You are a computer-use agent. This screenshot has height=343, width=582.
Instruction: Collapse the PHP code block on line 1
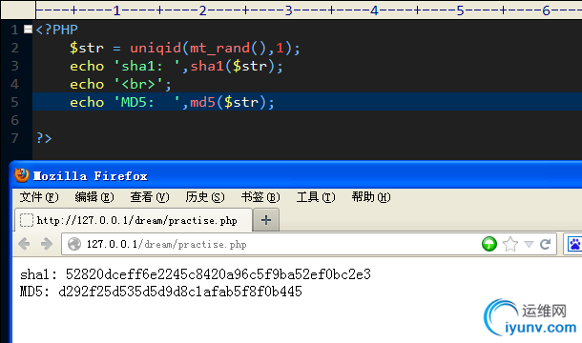pyautogui.click(x=28, y=29)
